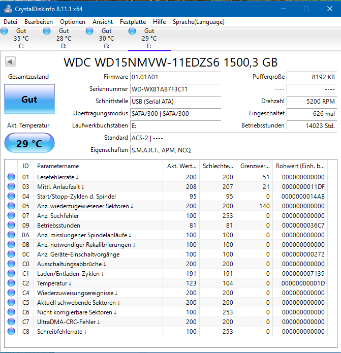This screenshot has width=341, height=353.
Task: Click status orb of Temperatur C2 row
Action: (11, 283)
